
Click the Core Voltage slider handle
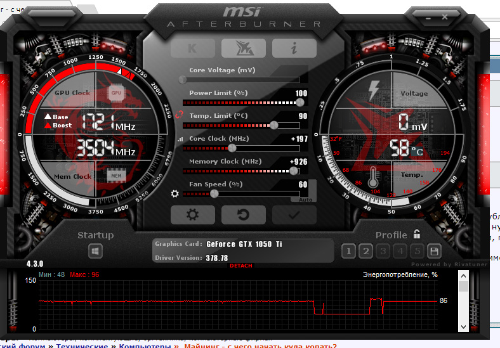pyautogui.click(x=183, y=80)
